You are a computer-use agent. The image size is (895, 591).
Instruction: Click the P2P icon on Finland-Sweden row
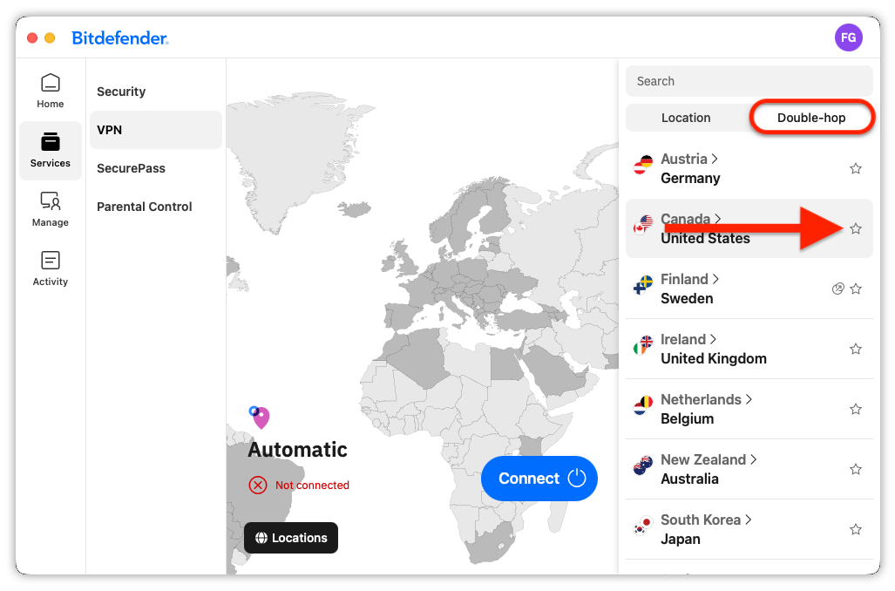tap(837, 289)
